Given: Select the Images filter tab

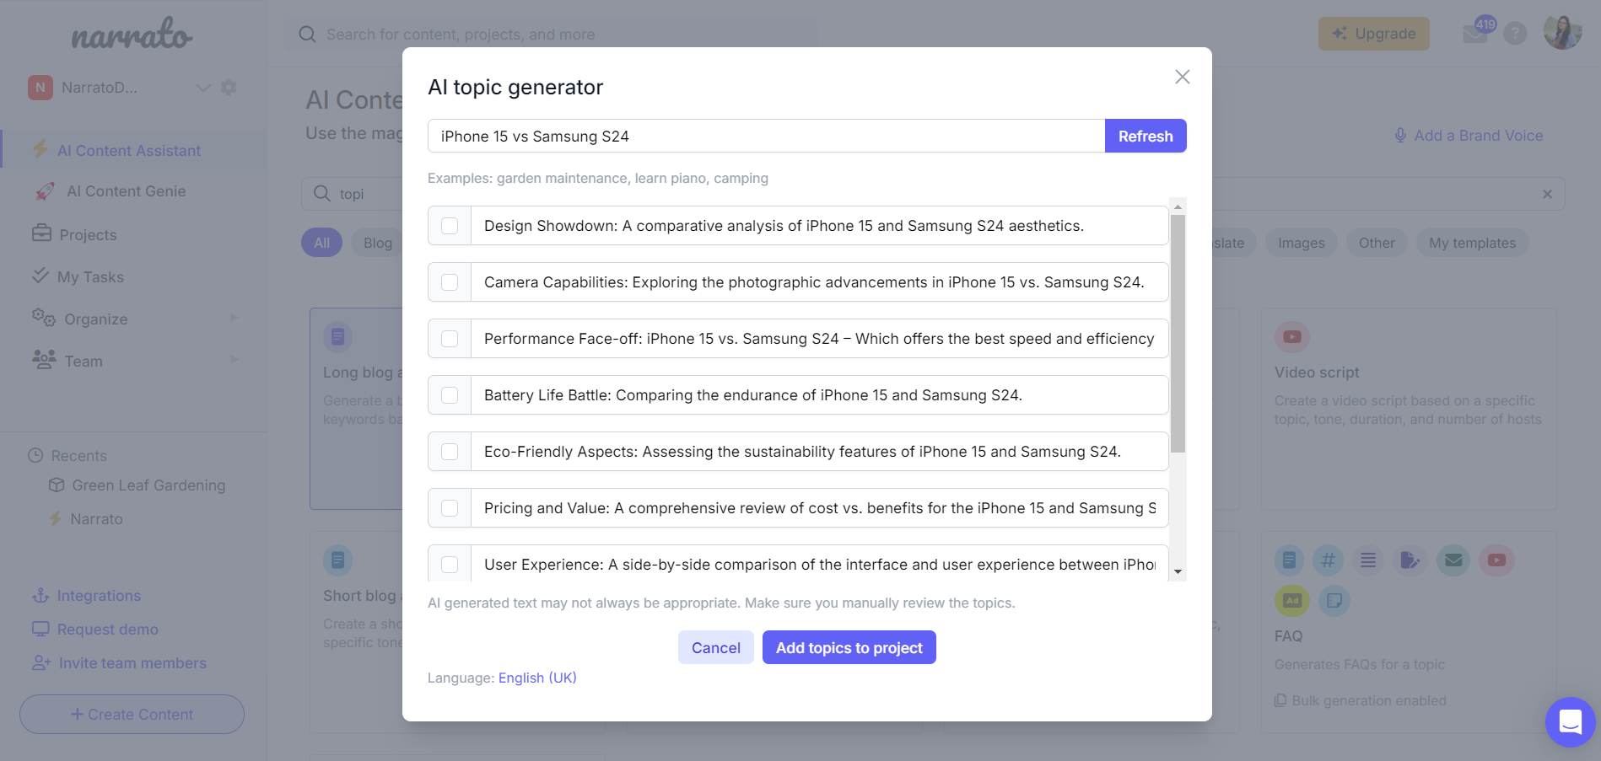Looking at the screenshot, I should point(1301,243).
